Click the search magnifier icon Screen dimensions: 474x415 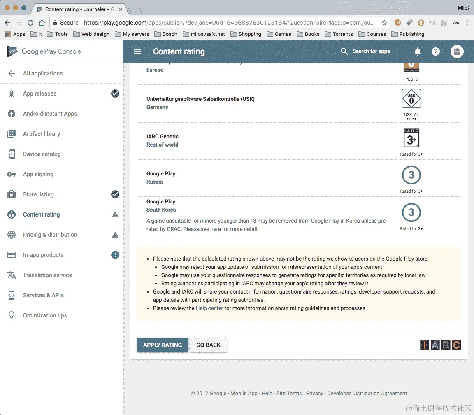click(344, 51)
